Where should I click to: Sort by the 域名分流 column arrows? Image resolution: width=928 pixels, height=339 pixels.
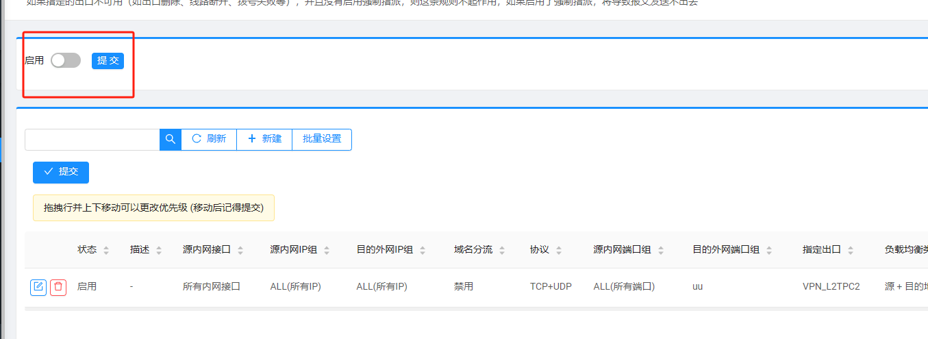[502, 251]
